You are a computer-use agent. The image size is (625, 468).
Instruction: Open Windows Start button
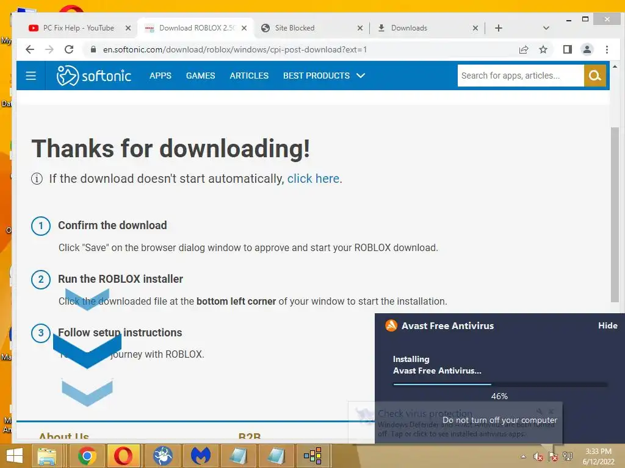coord(15,456)
